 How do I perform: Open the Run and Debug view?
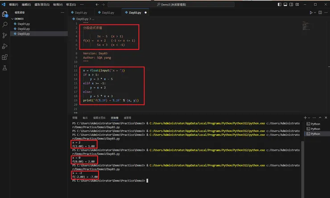(x=5, y=46)
